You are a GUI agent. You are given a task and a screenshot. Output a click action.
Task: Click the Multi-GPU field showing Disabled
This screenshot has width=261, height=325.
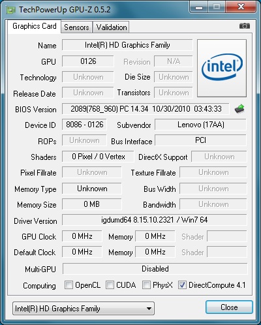[x=155, y=269]
